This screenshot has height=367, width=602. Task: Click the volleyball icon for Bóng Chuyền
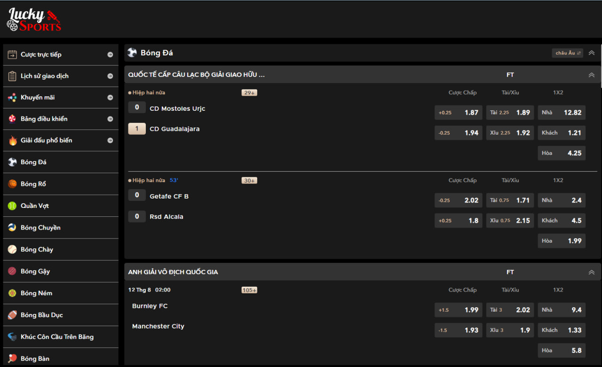[12, 228]
